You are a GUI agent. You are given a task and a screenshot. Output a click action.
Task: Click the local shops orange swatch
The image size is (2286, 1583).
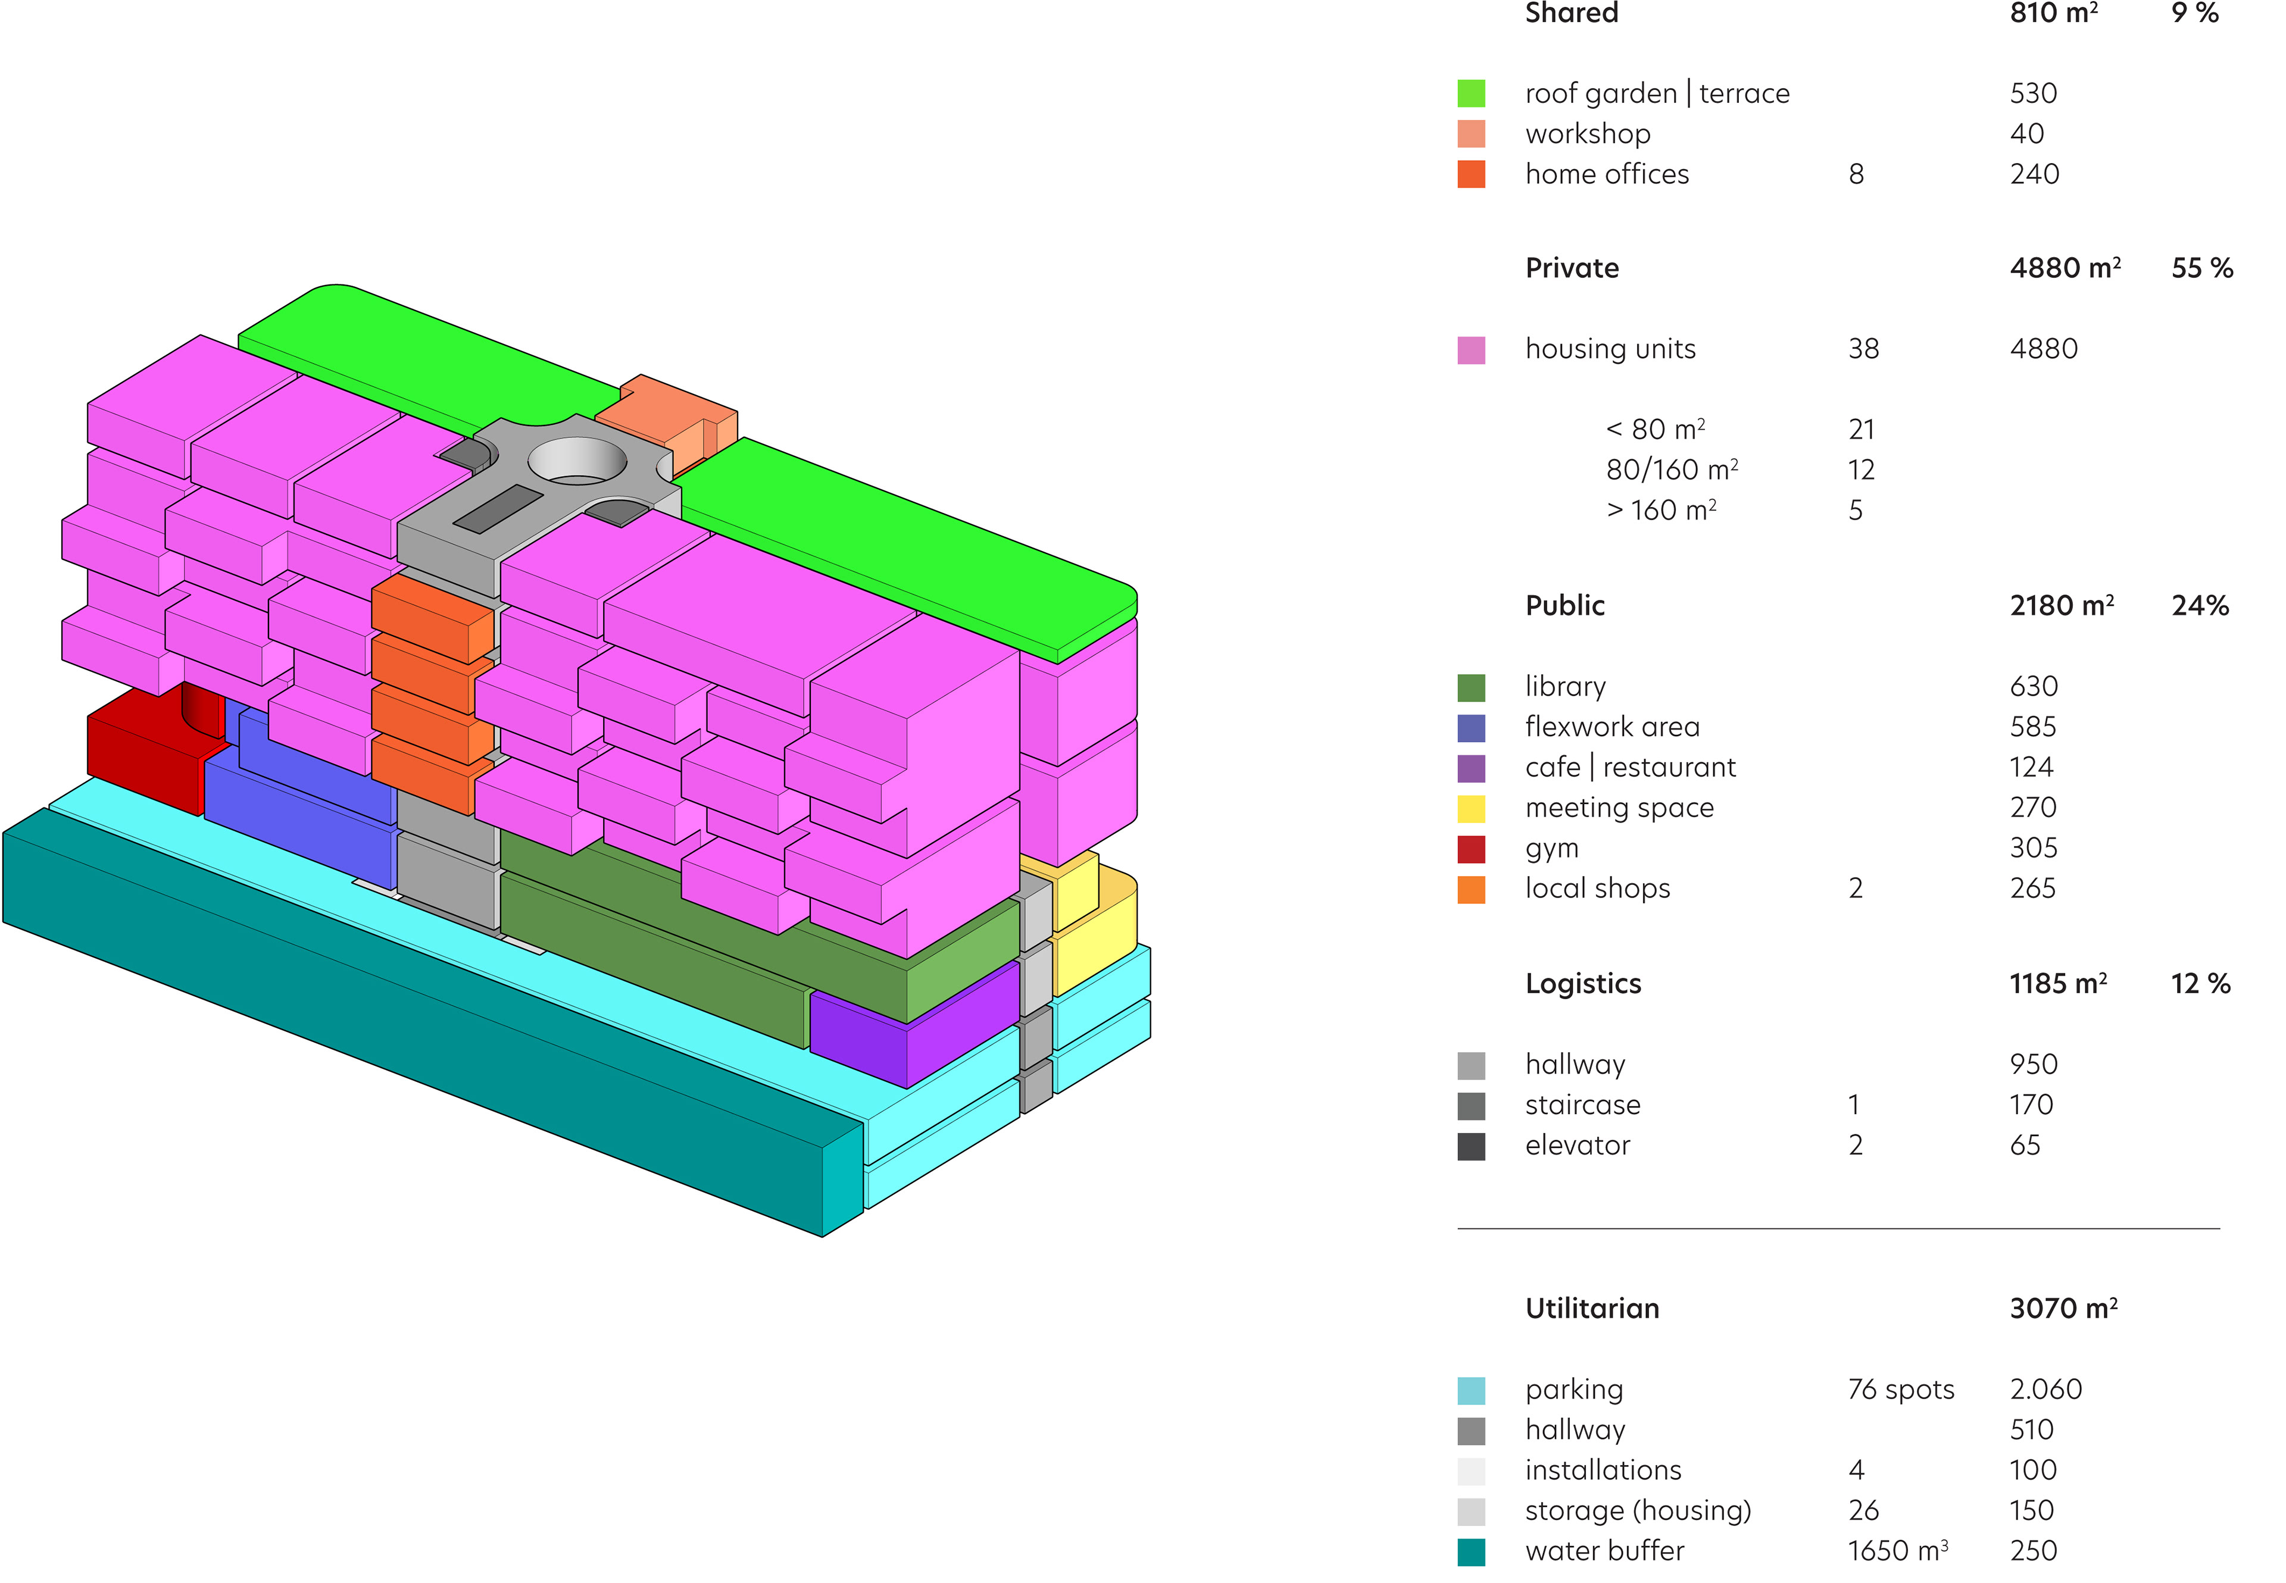point(1470,889)
